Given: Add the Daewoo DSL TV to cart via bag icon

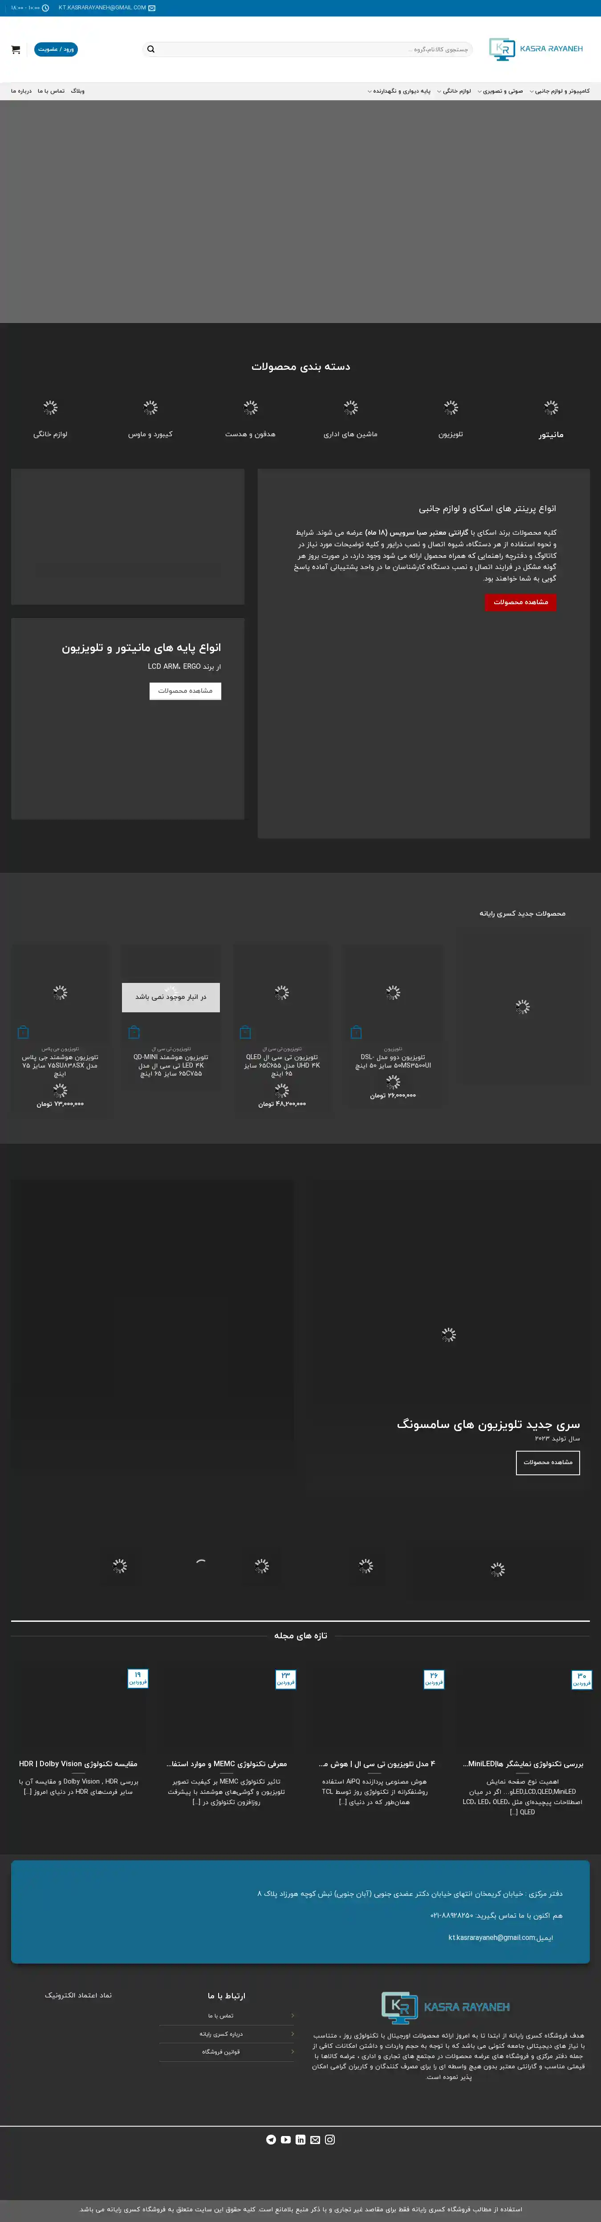Looking at the screenshot, I should click(356, 1031).
